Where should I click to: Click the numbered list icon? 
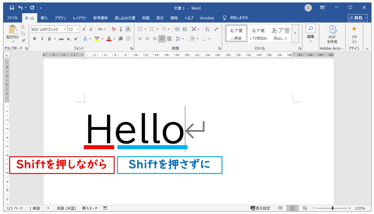coord(152,29)
